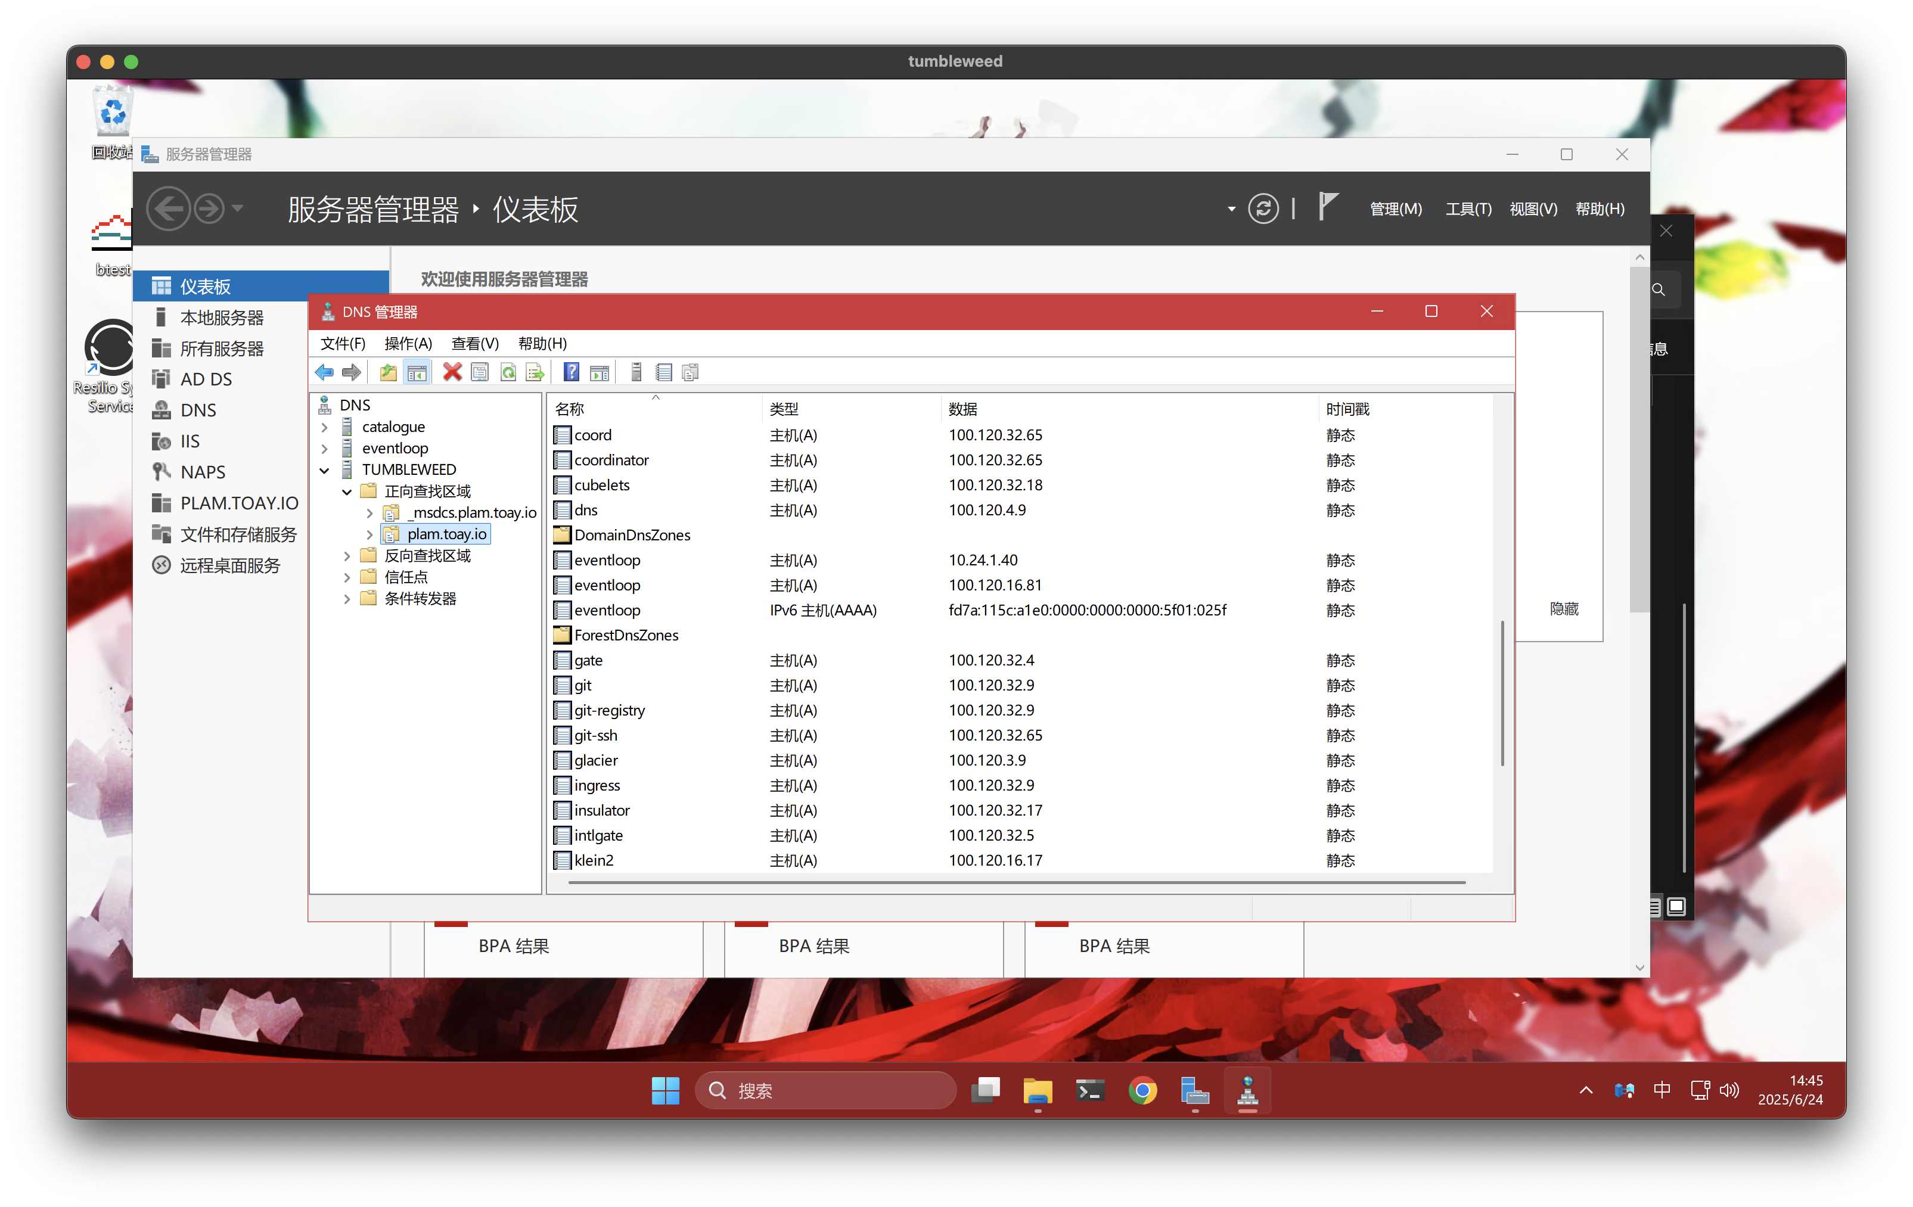Click the red Delete X toolbar icon

pos(452,372)
